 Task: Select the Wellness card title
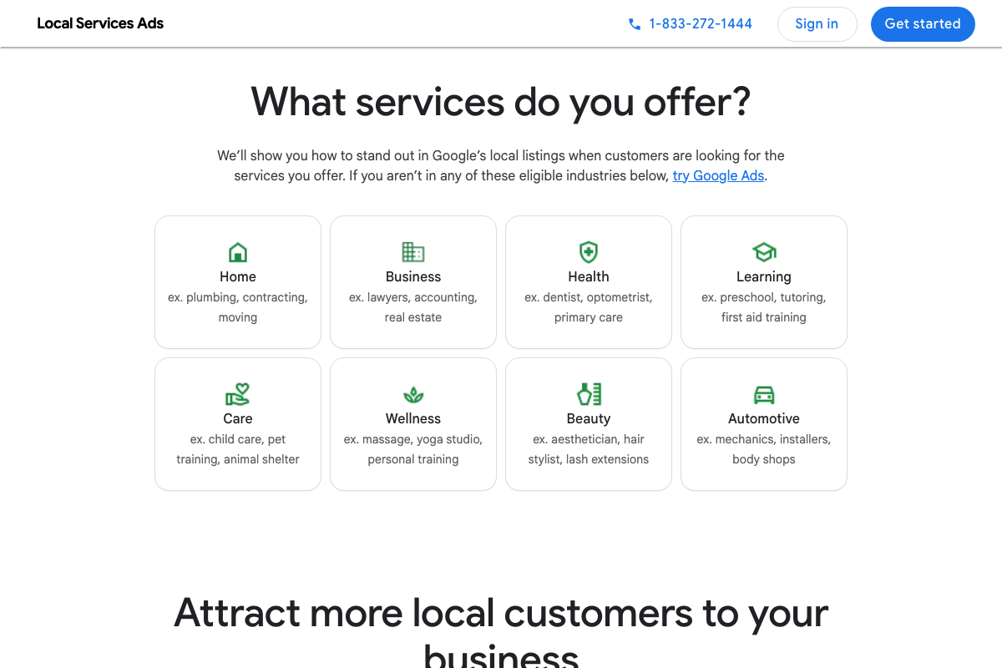click(413, 418)
